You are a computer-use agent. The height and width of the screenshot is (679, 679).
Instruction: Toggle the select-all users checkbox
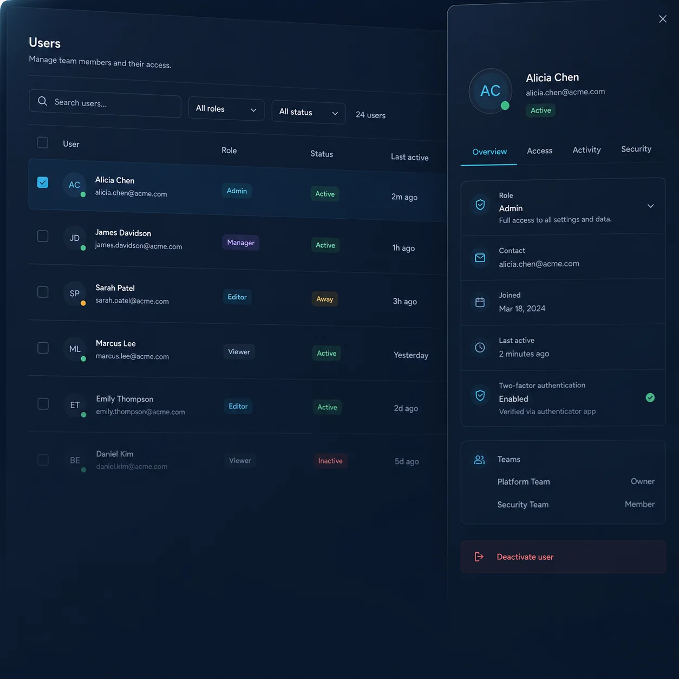[x=42, y=142]
